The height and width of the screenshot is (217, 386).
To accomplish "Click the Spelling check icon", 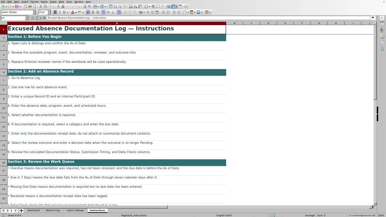I will pos(89,6).
